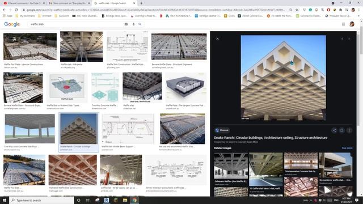Bookmark this page with the star icon
Viewport: 363px width, 204px height.
pyautogui.click(x=297, y=10)
